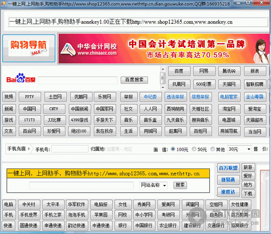Open the 圆通快递 button
This screenshot has width=271, height=234.
[x=29, y=225]
